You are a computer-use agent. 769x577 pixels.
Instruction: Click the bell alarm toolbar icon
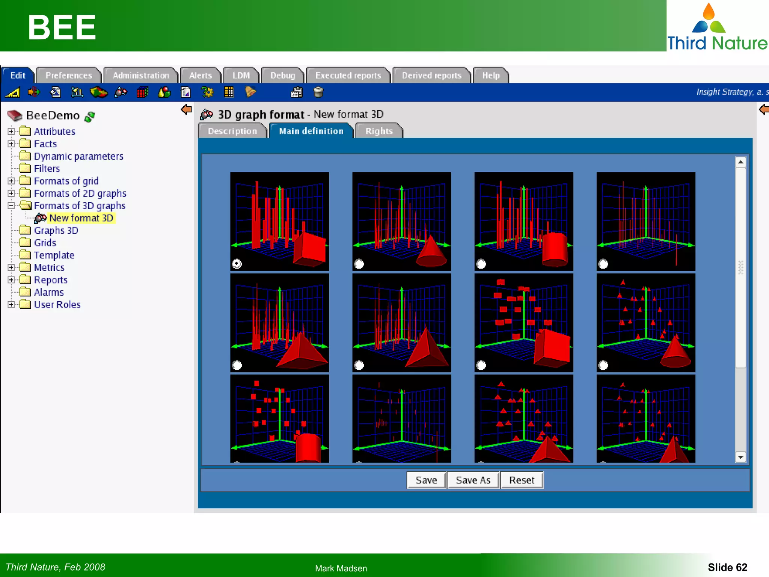point(250,92)
